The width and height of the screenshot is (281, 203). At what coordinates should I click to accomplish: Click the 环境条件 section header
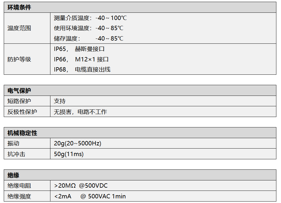19,8
